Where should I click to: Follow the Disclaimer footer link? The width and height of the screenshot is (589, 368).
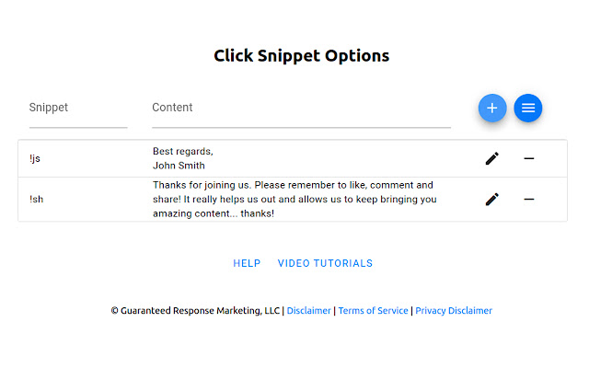[308, 311]
